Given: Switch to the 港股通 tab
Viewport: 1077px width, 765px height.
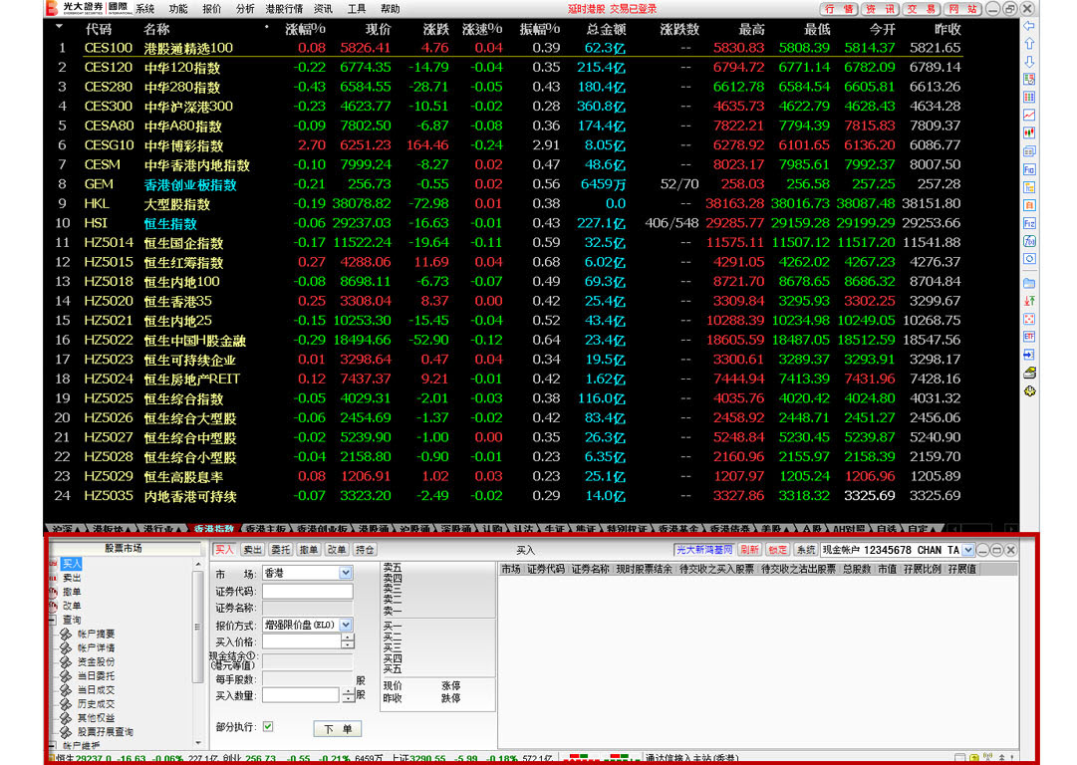Looking at the screenshot, I should click(373, 529).
